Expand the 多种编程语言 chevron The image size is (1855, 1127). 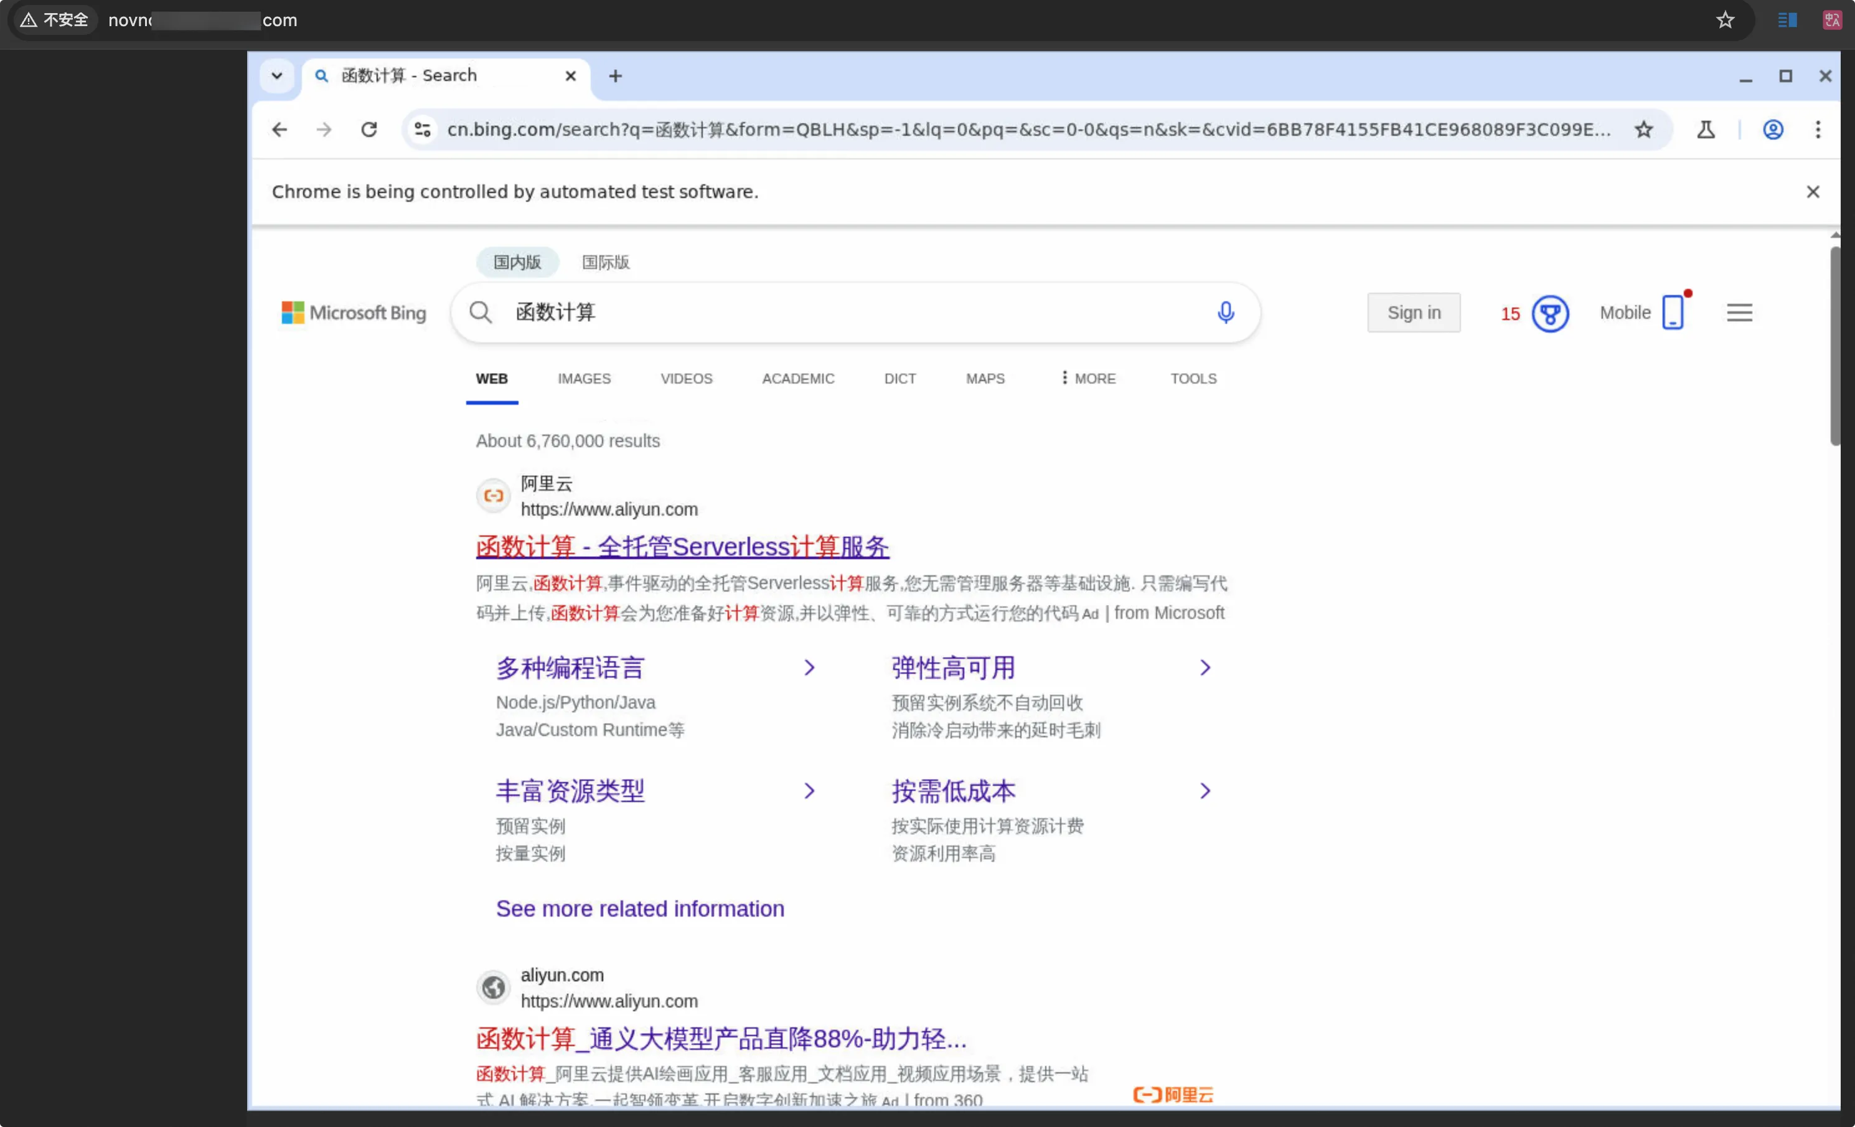809,667
